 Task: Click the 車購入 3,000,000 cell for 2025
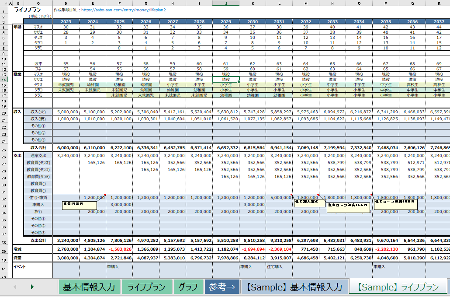click(119, 205)
